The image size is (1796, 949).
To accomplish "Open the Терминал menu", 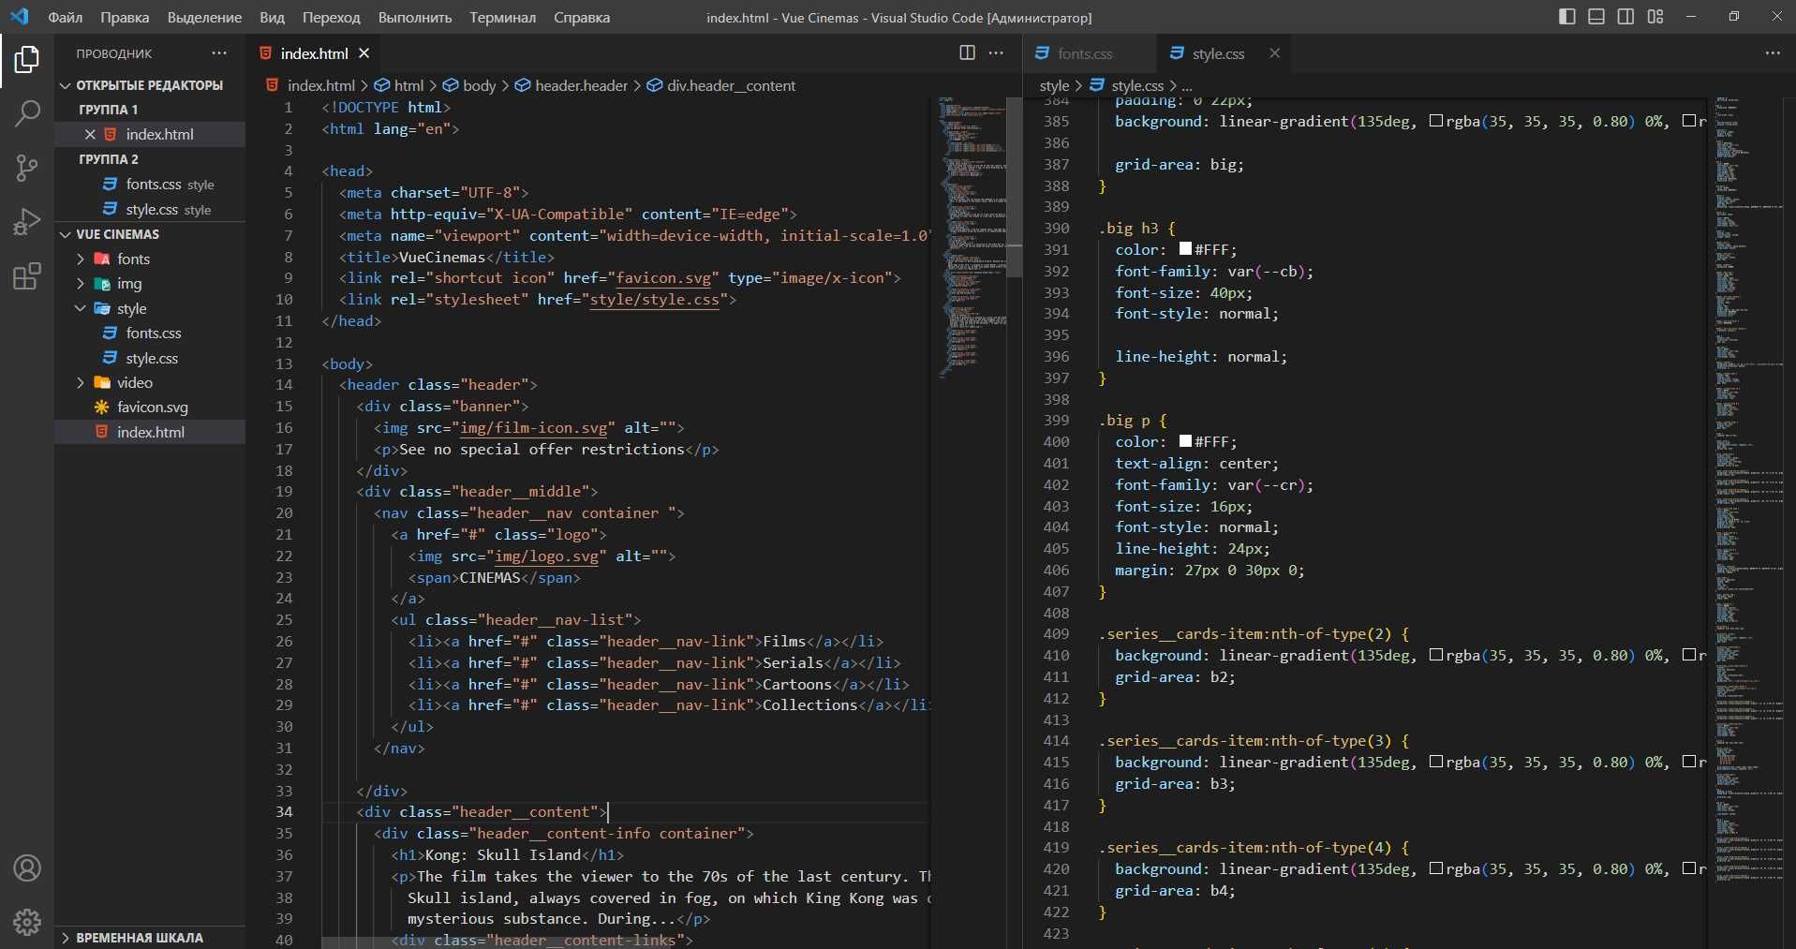I will click(x=503, y=17).
